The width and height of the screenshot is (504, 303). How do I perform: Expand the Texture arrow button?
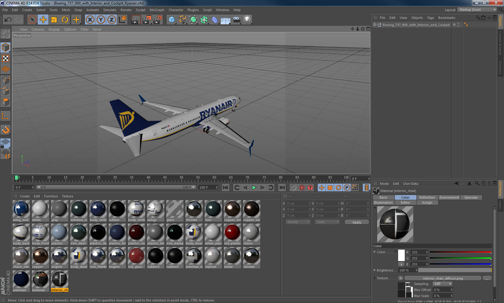400,278
